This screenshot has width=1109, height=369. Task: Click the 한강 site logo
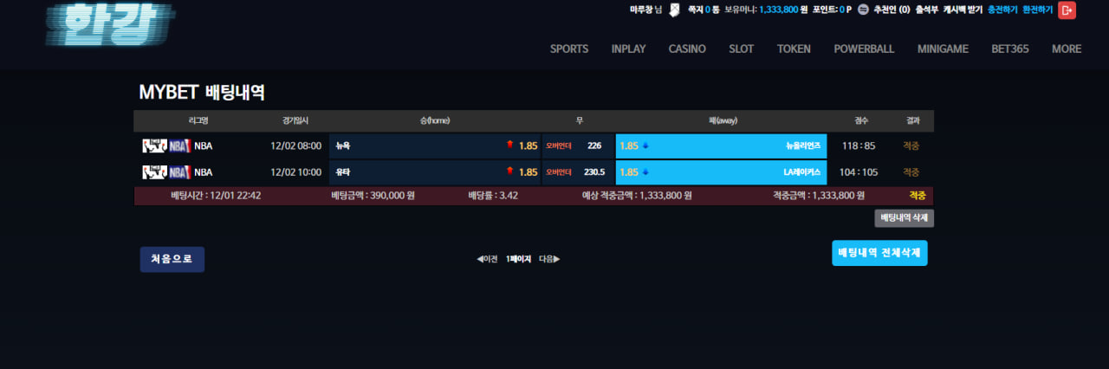[108, 23]
